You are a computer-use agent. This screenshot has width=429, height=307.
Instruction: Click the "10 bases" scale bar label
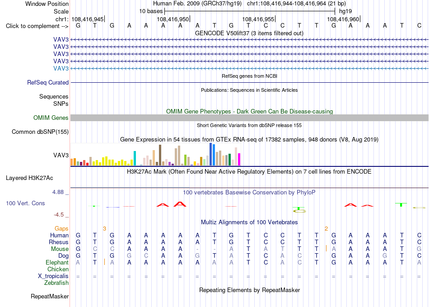[x=151, y=11]
